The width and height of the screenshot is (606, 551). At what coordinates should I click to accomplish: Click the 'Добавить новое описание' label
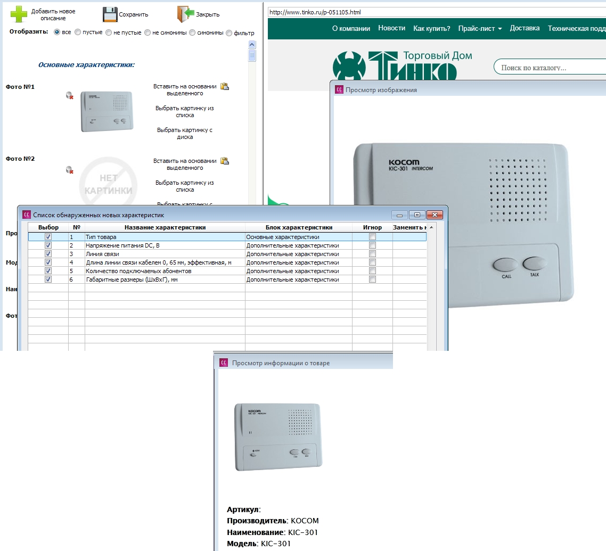click(53, 15)
